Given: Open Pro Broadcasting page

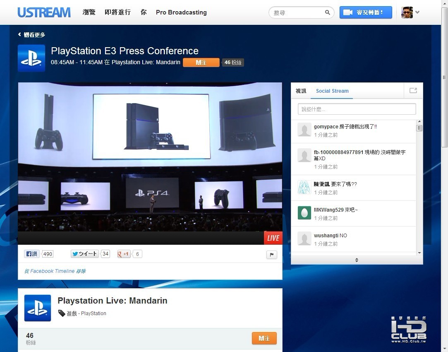Looking at the screenshot, I should (181, 12).
